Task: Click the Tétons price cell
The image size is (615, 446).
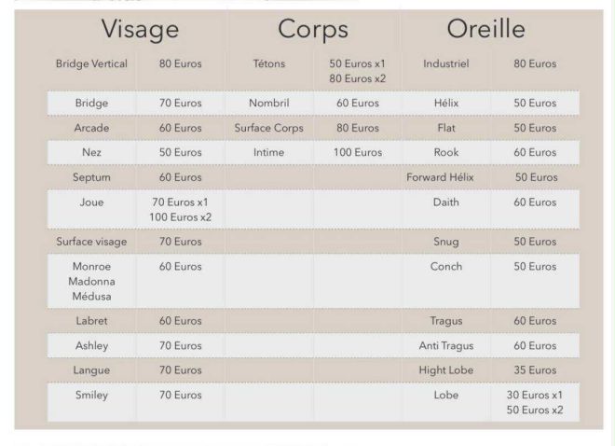Action: (x=357, y=71)
